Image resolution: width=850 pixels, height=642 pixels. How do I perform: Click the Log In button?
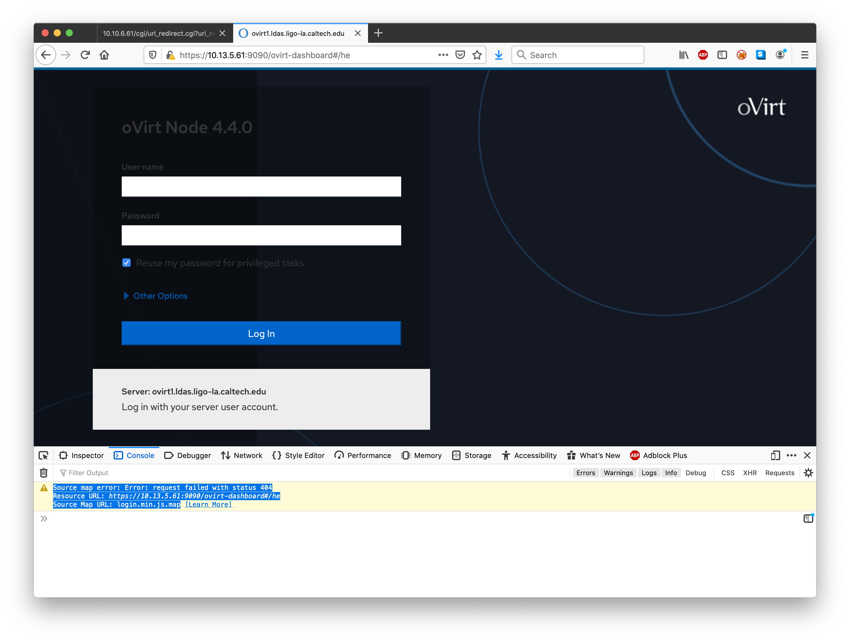click(261, 333)
